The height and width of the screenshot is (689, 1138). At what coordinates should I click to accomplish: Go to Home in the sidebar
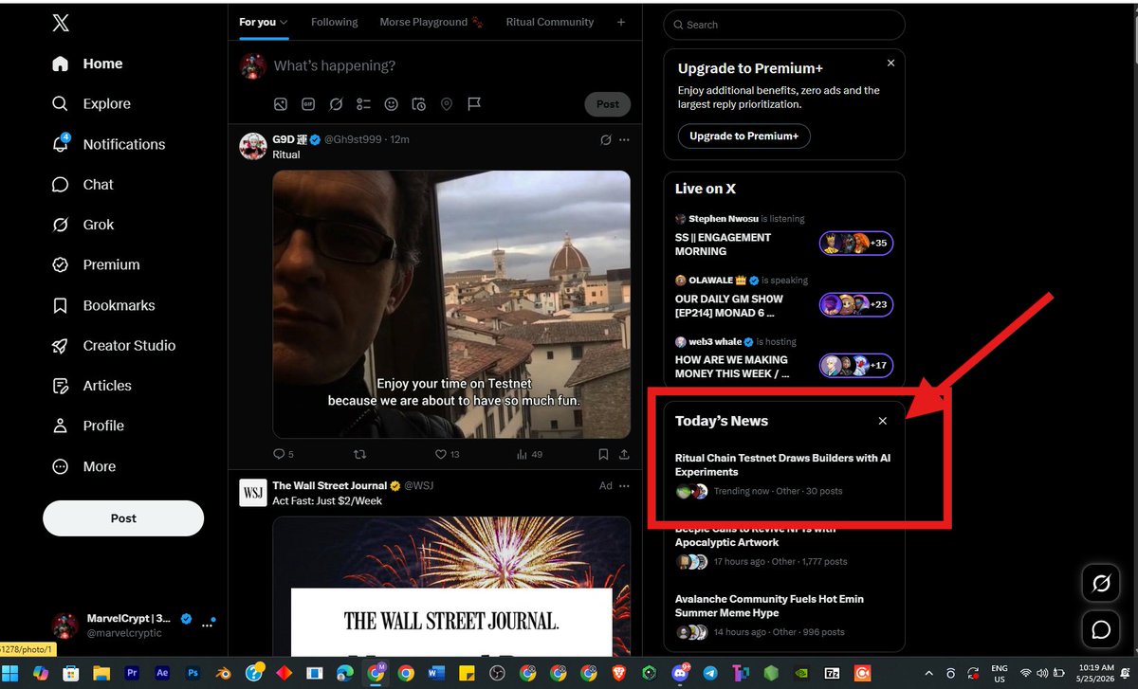coord(88,63)
